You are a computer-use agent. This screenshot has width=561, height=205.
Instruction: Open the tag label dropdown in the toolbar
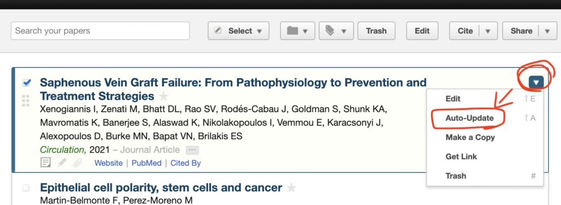coord(336,31)
